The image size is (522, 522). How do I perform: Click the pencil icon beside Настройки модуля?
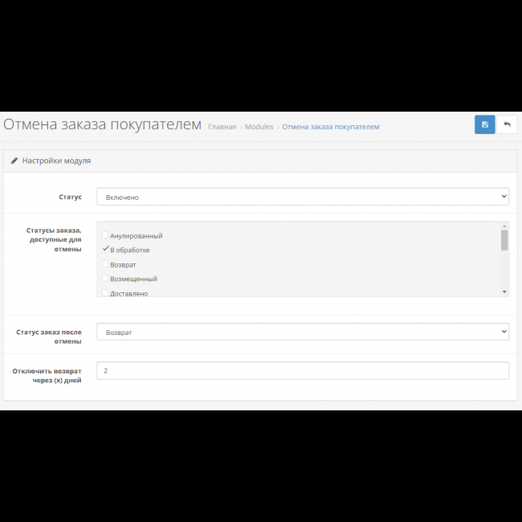click(x=14, y=161)
